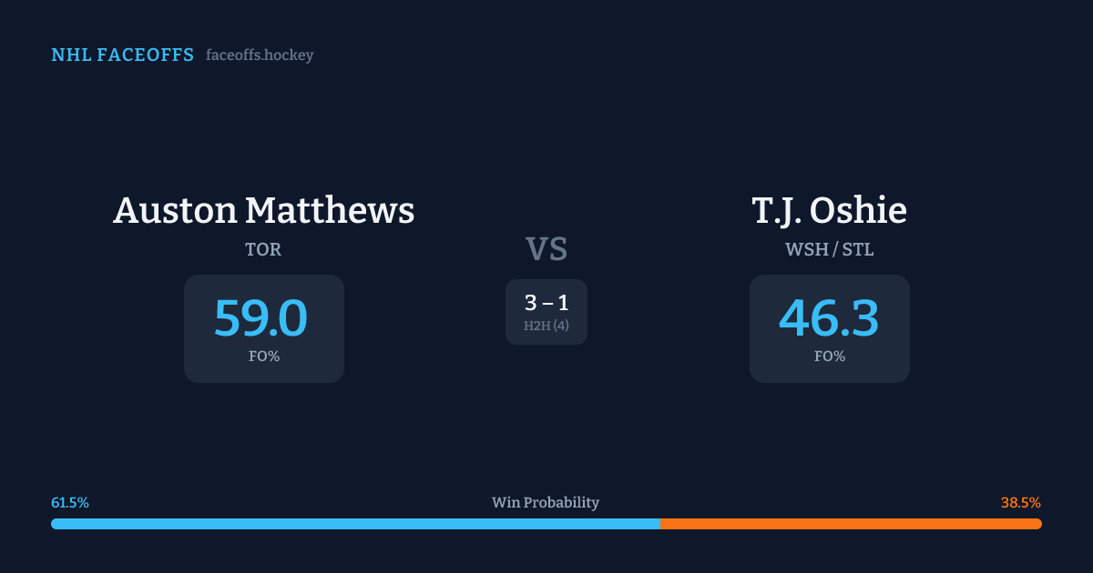Click the 59.0 faceoff percentage value
The image size is (1093, 573).
click(261, 318)
